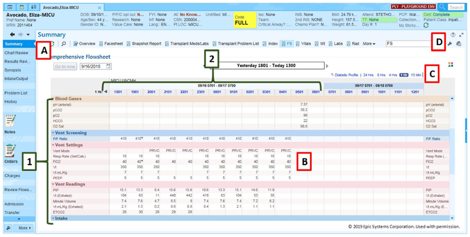This screenshot has height=237, width=470.
Task: Click the wrench customize icon beside report field
Action: [450, 44]
